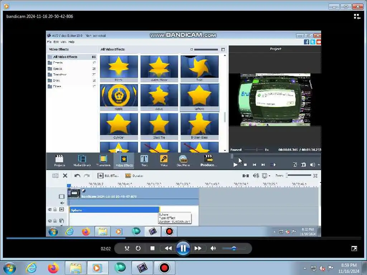Image resolution: width=367 pixels, height=275 pixels.
Task: Open the Disc Menu section
Action: click(183, 161)
